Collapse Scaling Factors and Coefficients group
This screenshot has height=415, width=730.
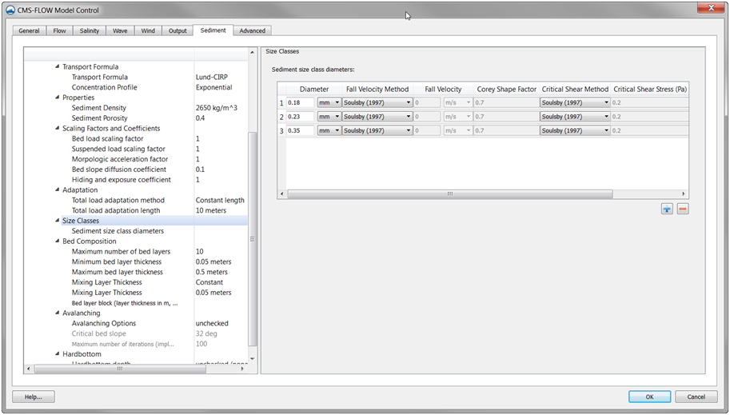(58, 128)
